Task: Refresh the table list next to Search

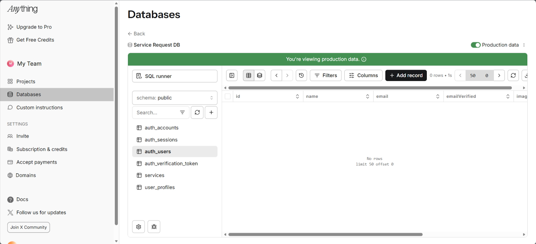Action: [197, 113]
